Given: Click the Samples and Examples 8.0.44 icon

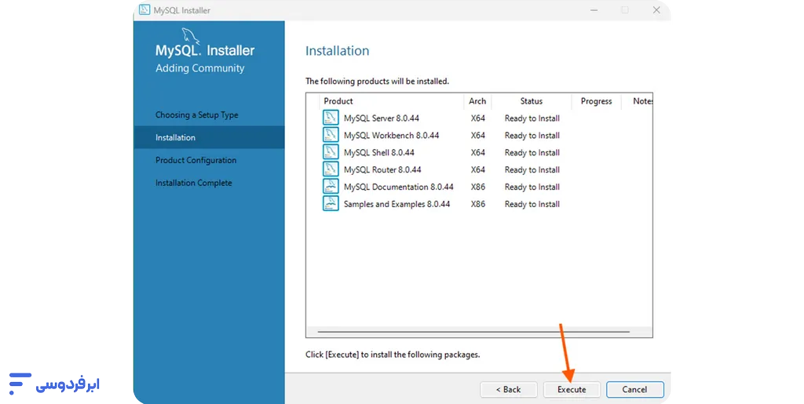Looking at the screenshot, I should tap(330, 204).
